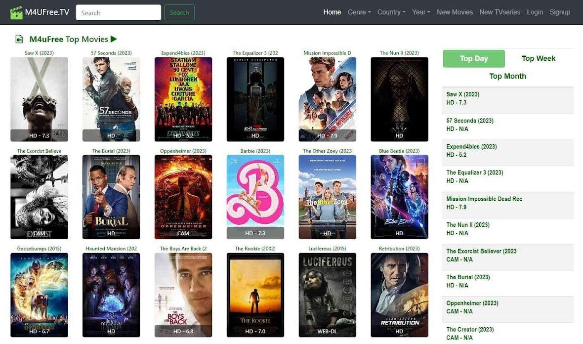The height and width of the screenshot is (344, 583).
Task: Open the Haunted Mansion poster thumbnail
Action: tap(111, 295)
